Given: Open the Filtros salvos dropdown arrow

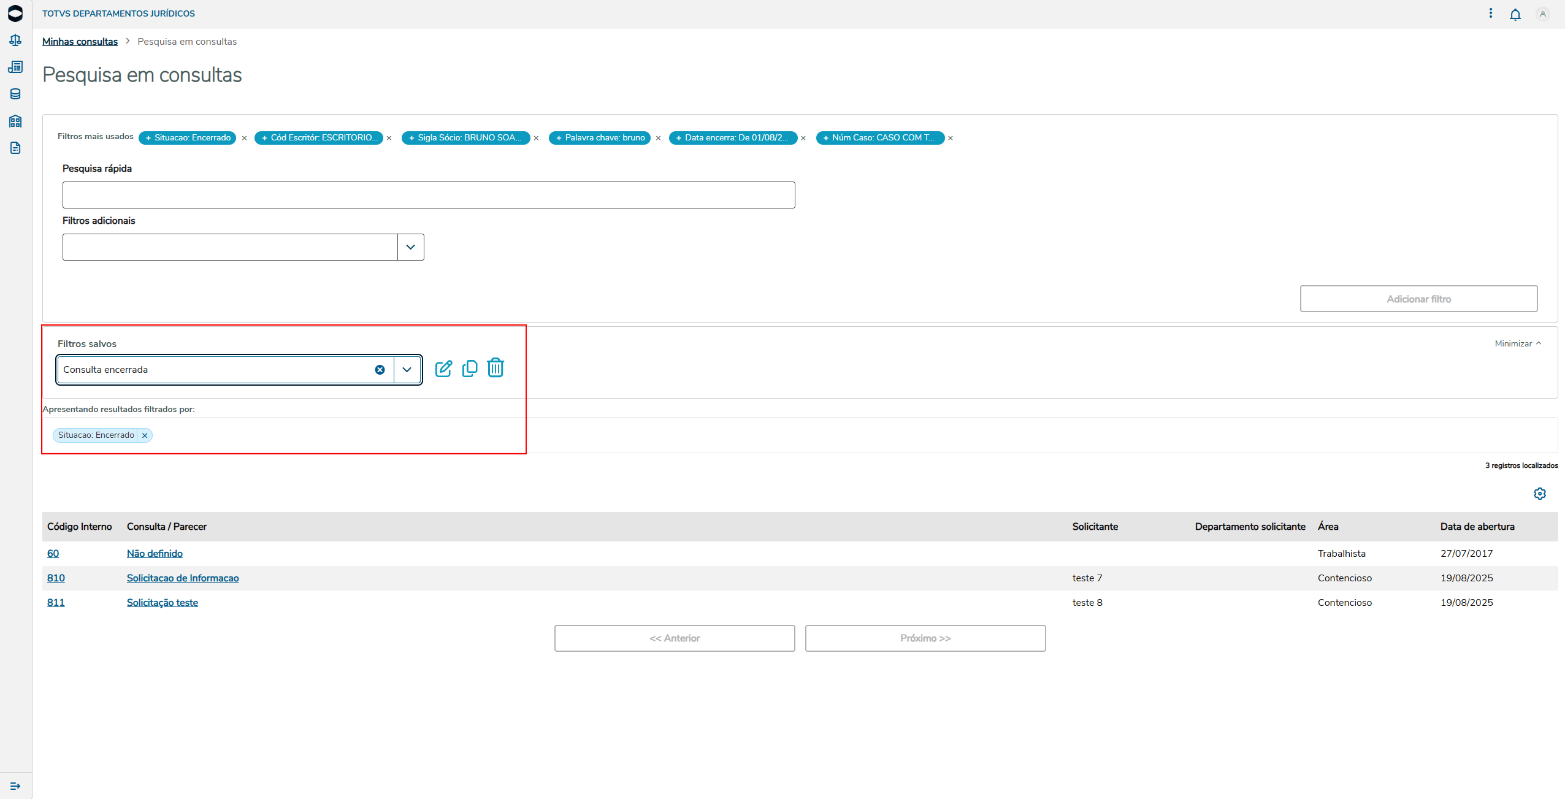Looking at the screenshot, I should click(x=407, y=370).
